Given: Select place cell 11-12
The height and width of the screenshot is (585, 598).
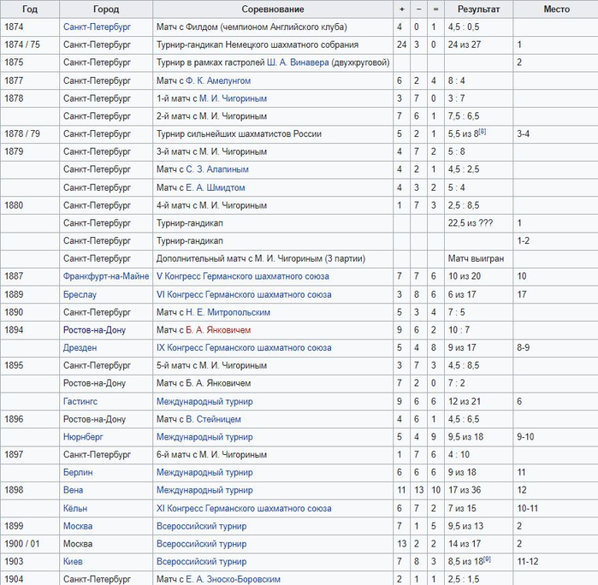Looking at the screenshot, I should click(556, 562).
